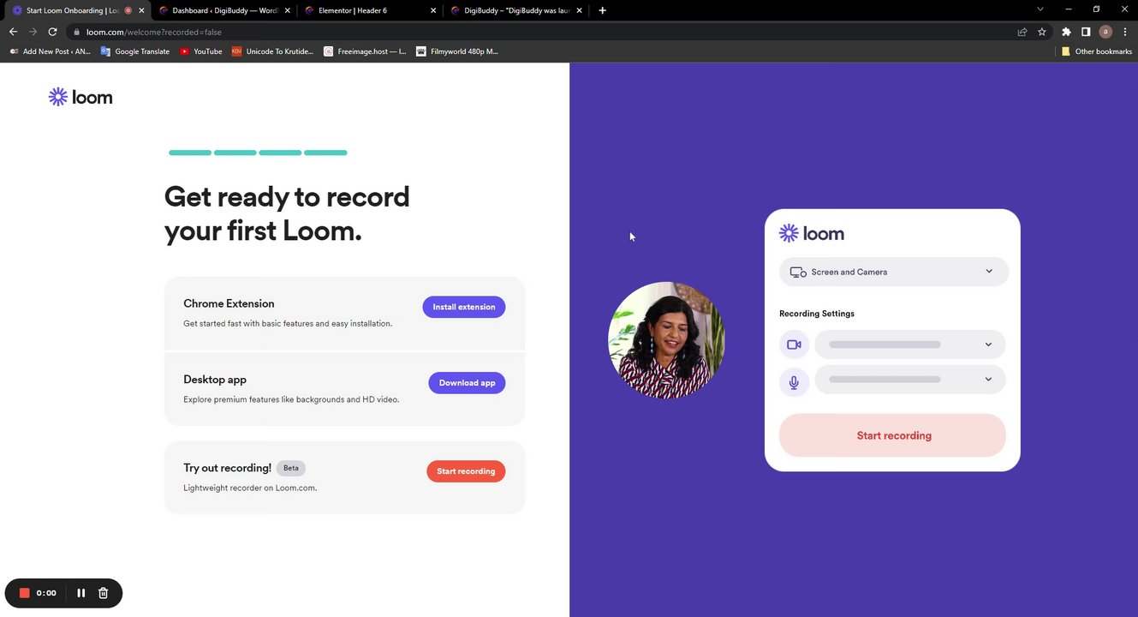The height and width of the screenshot is (617, 1138).
Task: Click the Desktop app heading
Action: pos(215,380)
